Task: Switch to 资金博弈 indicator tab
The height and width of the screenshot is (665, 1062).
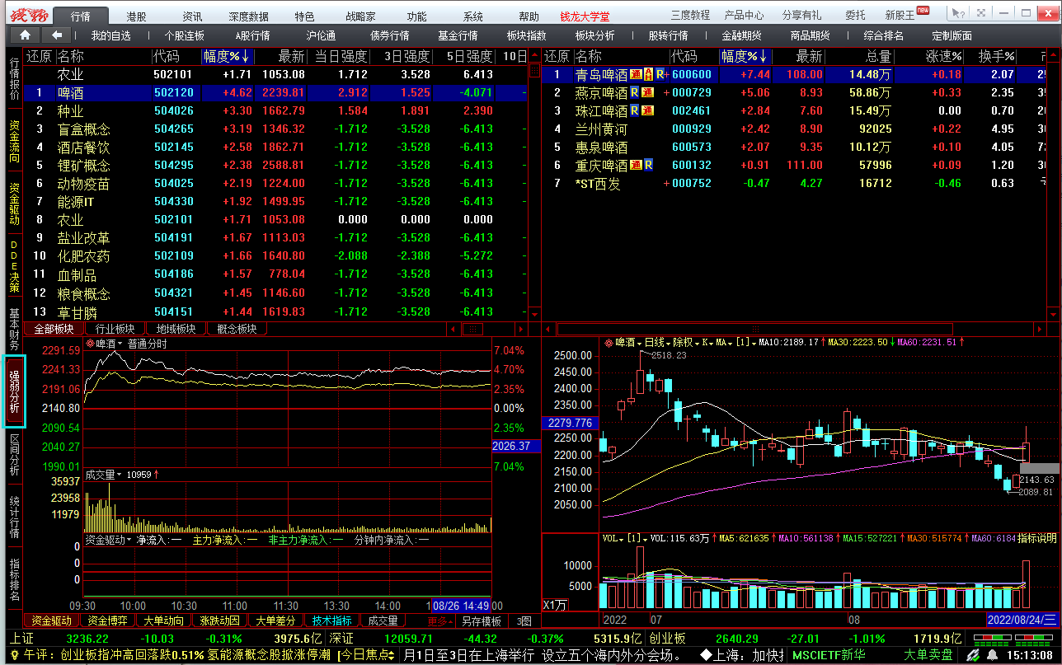Action: coord(108,621)
